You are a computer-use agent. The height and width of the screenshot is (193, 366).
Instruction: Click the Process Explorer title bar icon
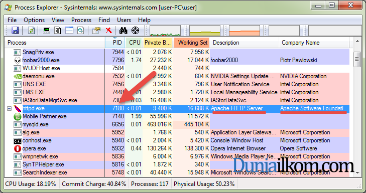point(8,8)
